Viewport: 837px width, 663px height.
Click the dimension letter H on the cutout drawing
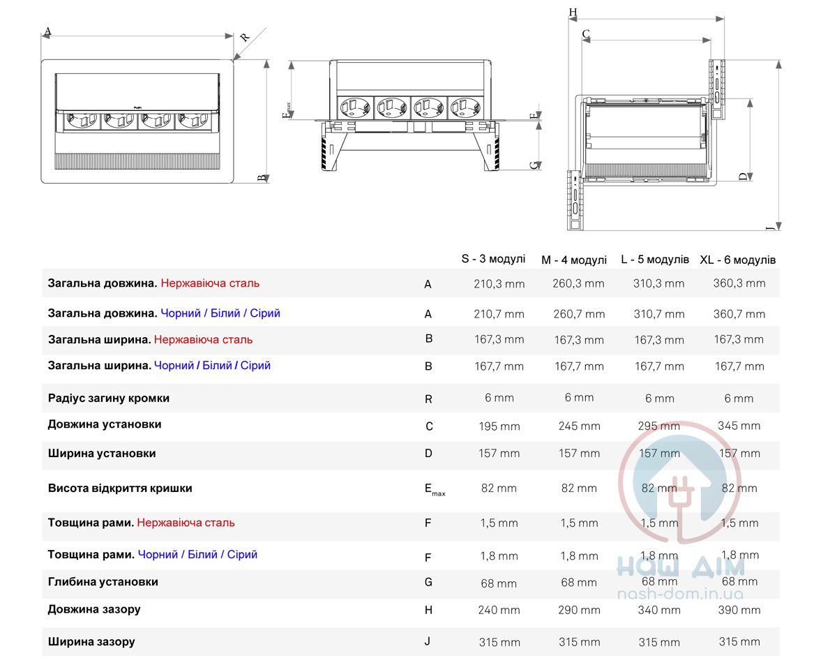tap(573, 13)
